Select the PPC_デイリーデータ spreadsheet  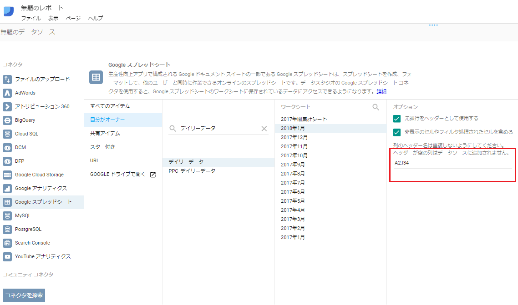[218, 171]
